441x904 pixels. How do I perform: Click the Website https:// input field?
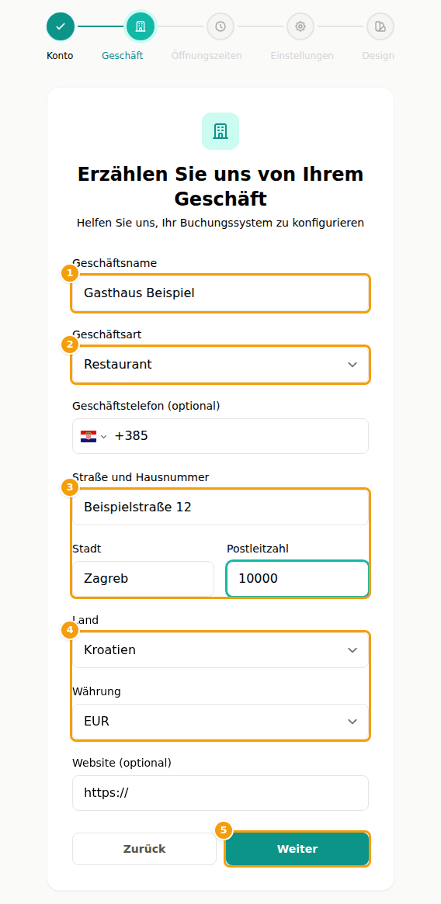pyautogui.click(x=220, y=793)
